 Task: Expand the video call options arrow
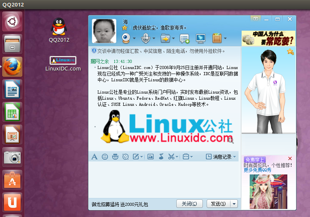(x=134, y=38)
